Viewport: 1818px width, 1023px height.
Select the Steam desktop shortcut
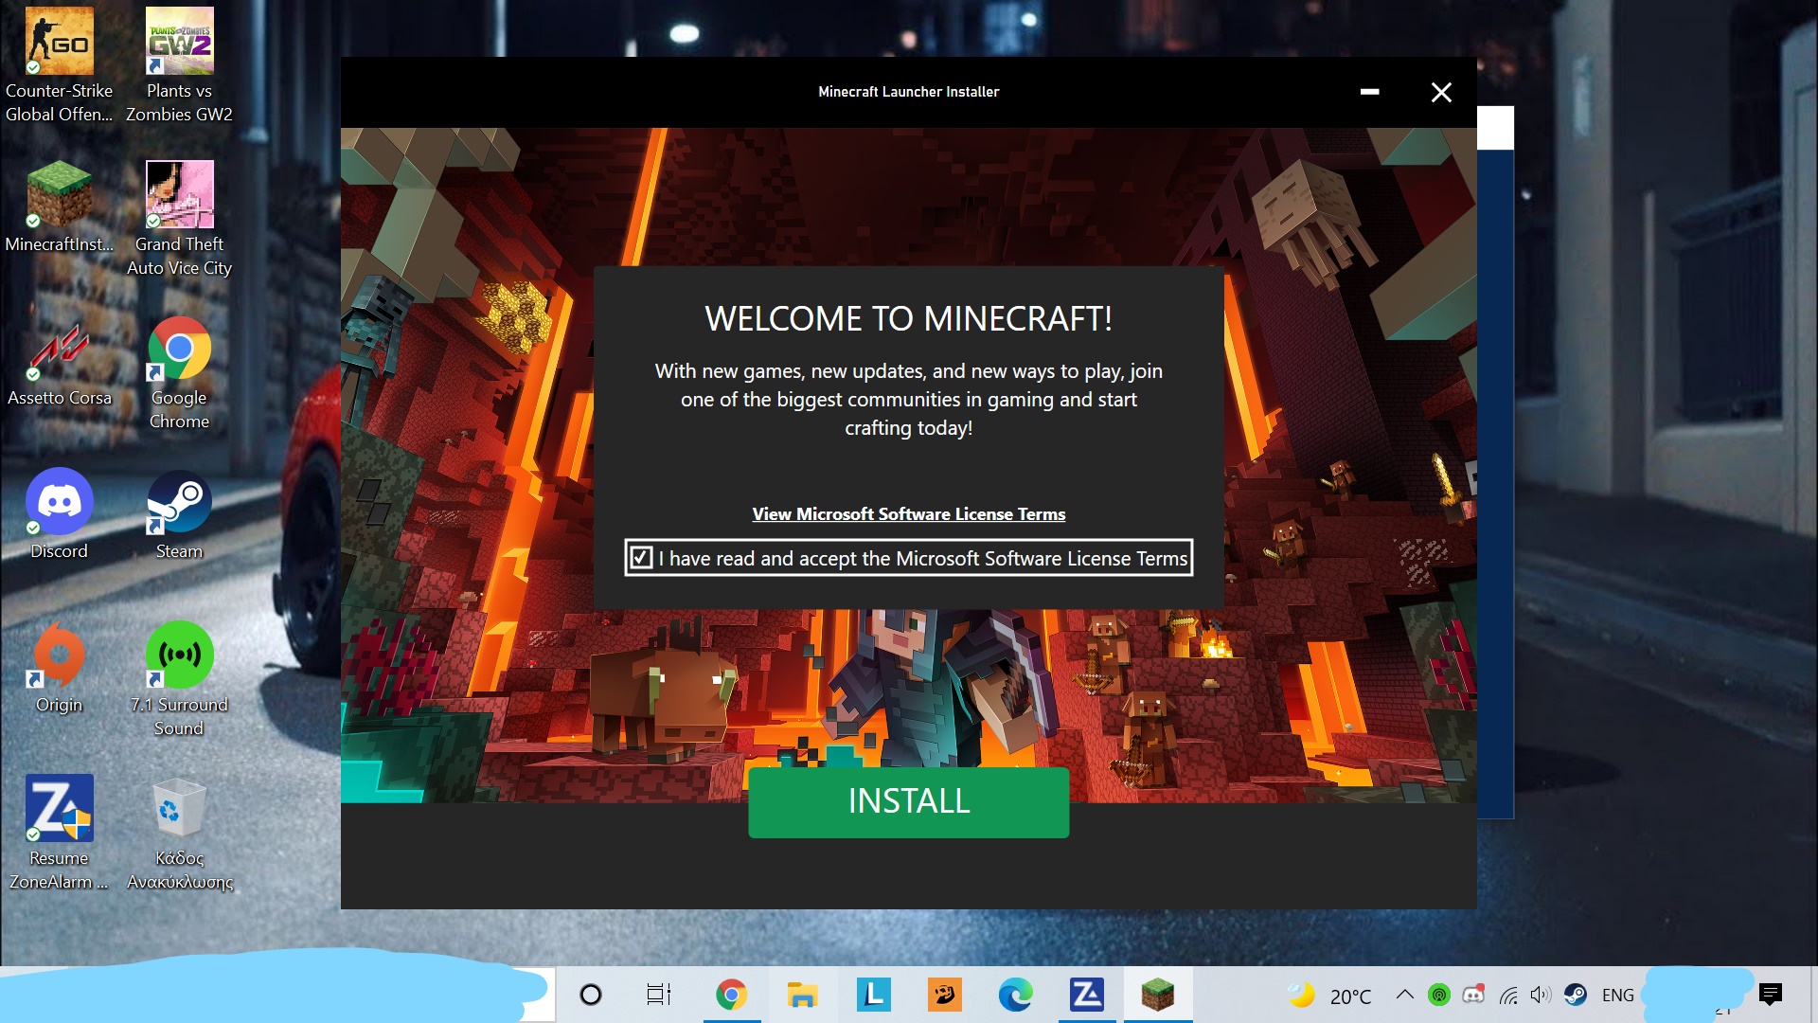[x=179, y=503]
